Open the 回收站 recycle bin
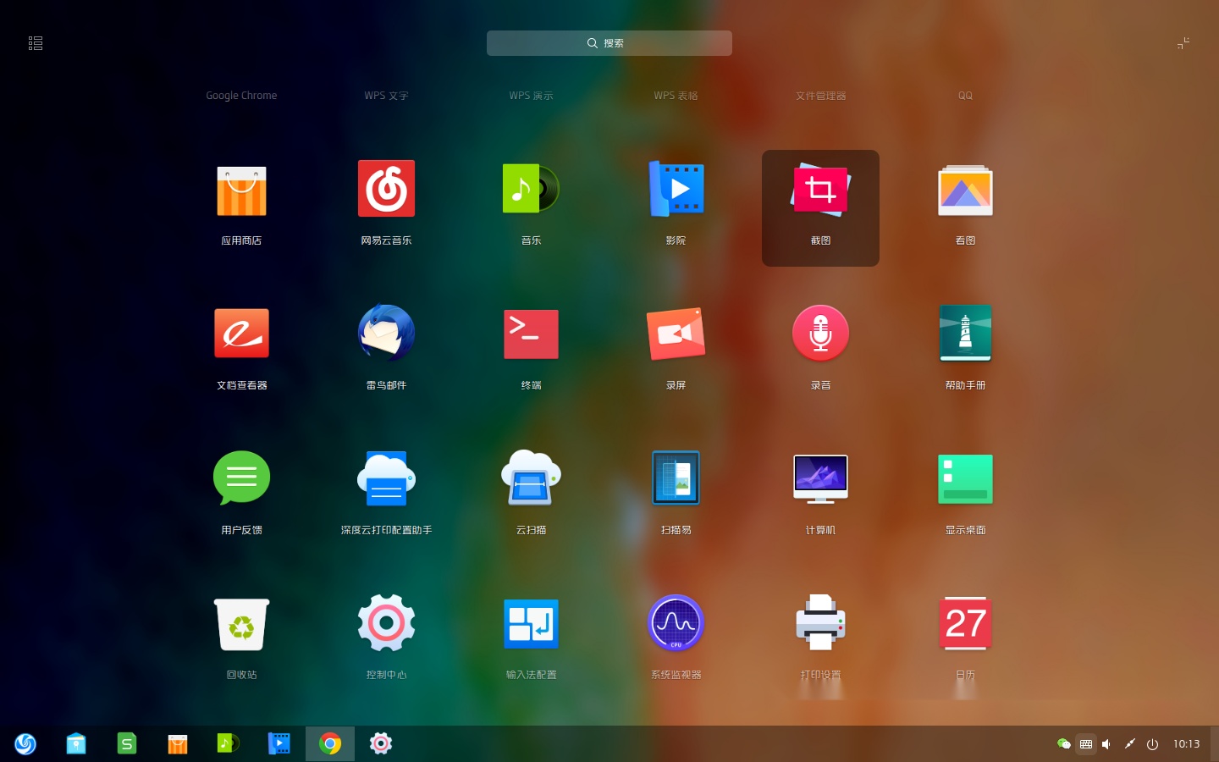The height and width of the screenshot is (762, 1219). [241, 624]
